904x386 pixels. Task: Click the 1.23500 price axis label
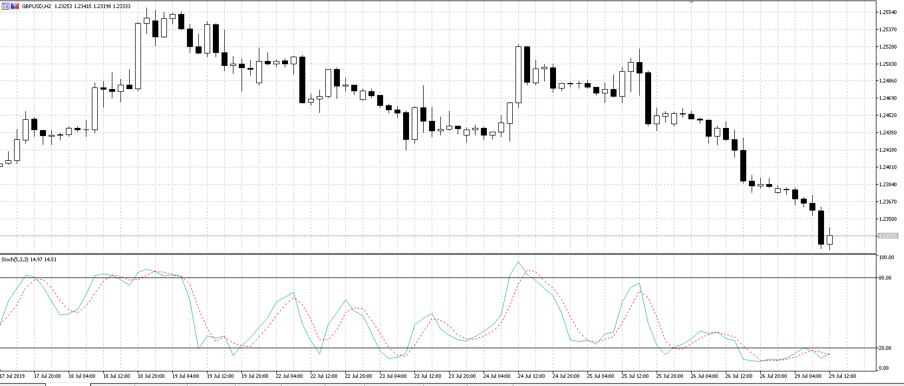tap(888, 219)
